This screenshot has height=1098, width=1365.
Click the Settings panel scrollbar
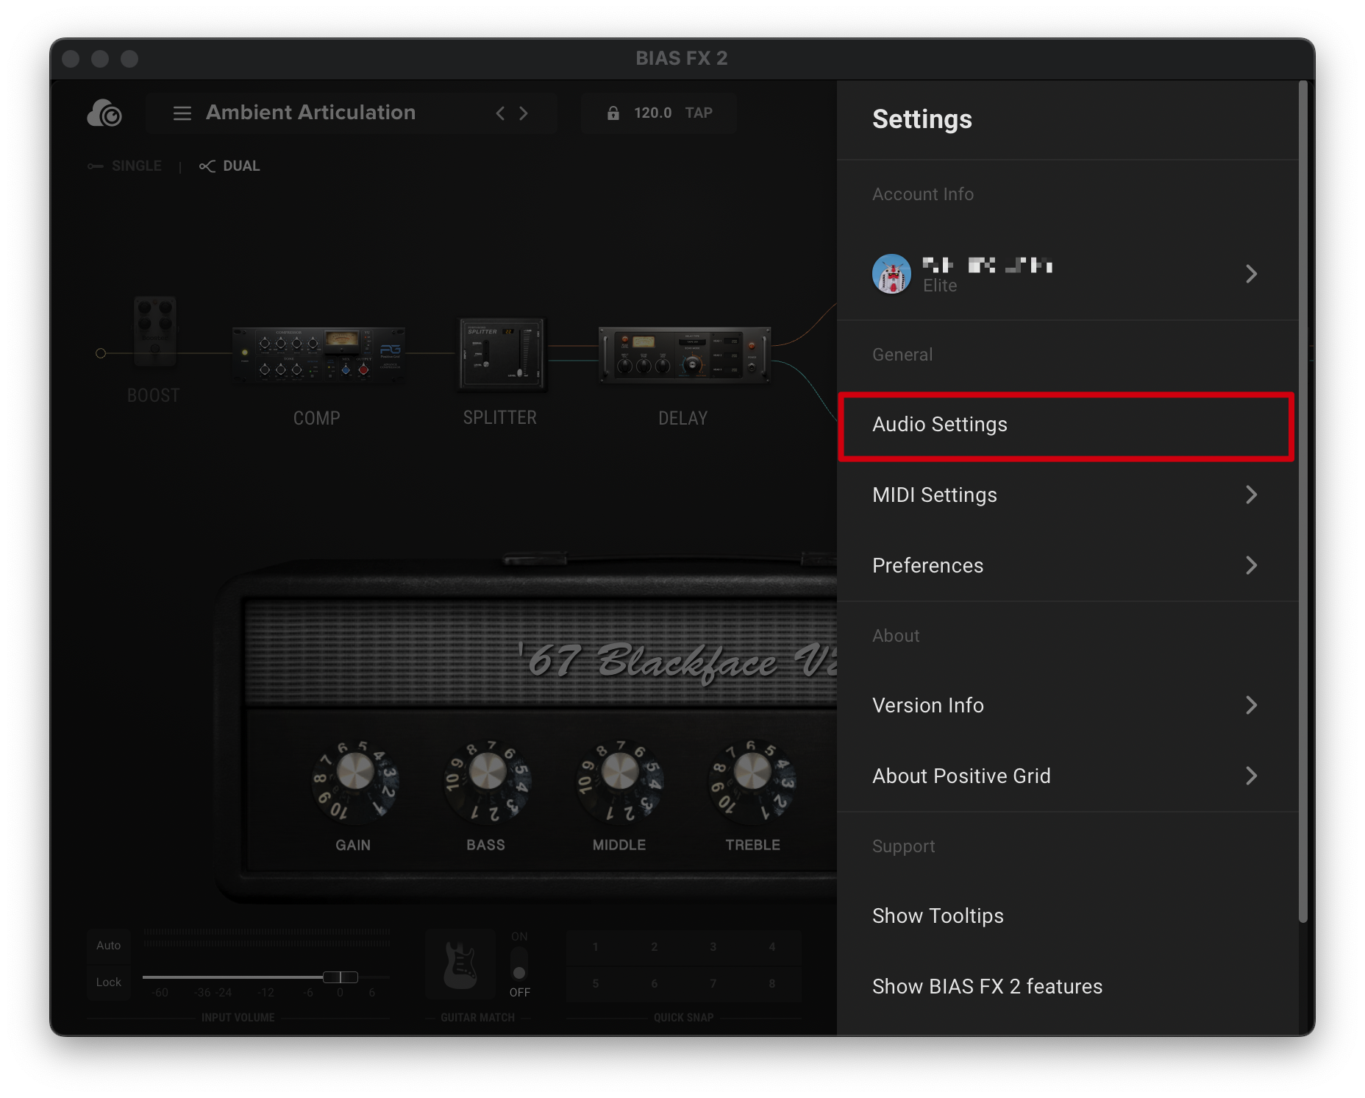click(x=1303, y=501)
